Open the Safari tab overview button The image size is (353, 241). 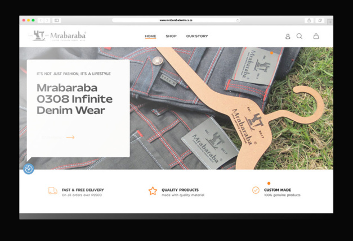320,20
